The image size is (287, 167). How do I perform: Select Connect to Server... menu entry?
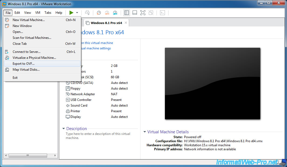42,52
